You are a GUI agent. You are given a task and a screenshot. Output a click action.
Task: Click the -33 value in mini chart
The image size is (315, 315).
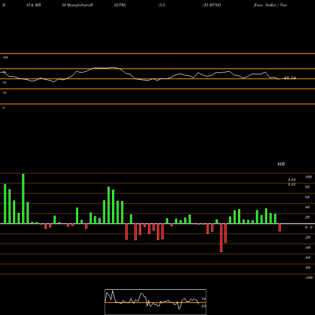pyautogui.click(x=203, y=306)
